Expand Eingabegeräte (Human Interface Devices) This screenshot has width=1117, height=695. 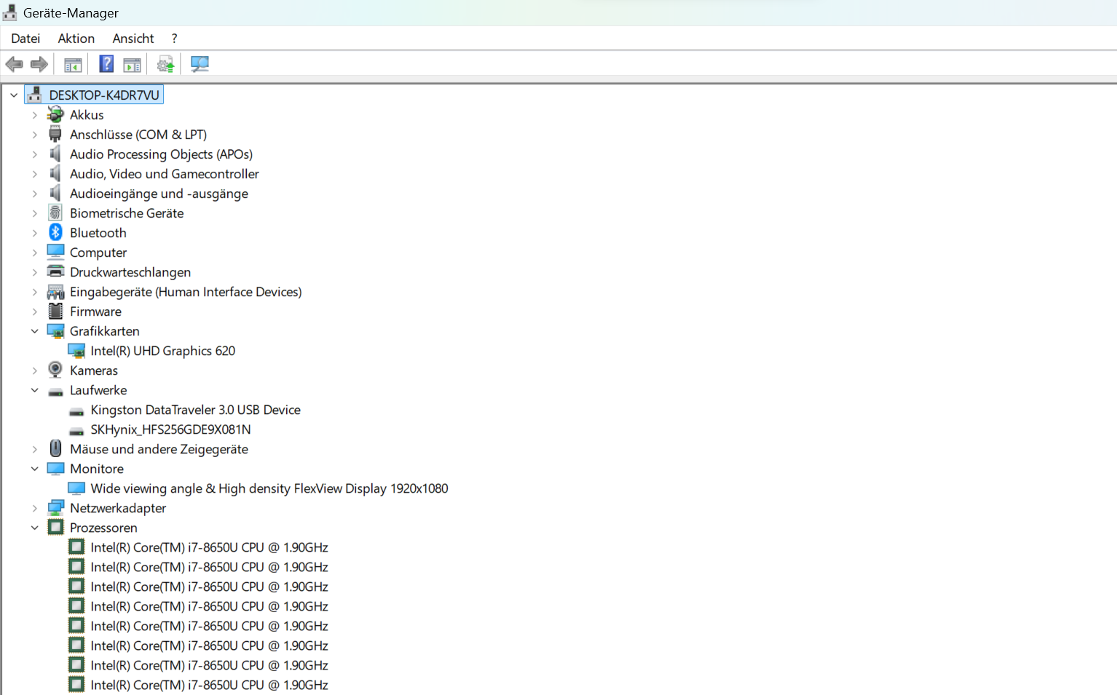coord(35,292)
